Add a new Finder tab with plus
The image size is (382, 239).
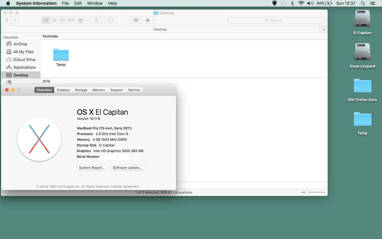tap(324, 29)
